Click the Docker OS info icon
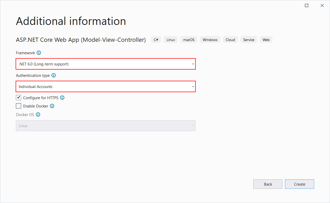The height and width of the screenshot is (203, 330). click(x=38, y=114)
